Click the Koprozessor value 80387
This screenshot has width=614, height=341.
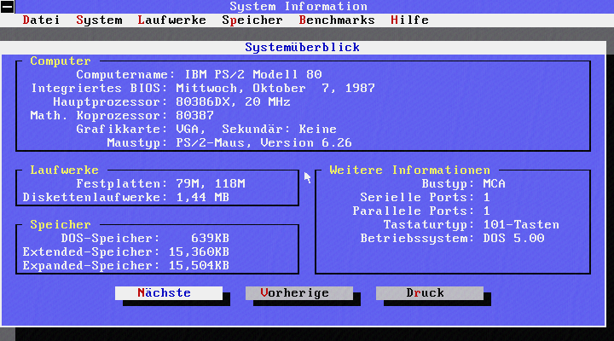click(x=194, y=115)
